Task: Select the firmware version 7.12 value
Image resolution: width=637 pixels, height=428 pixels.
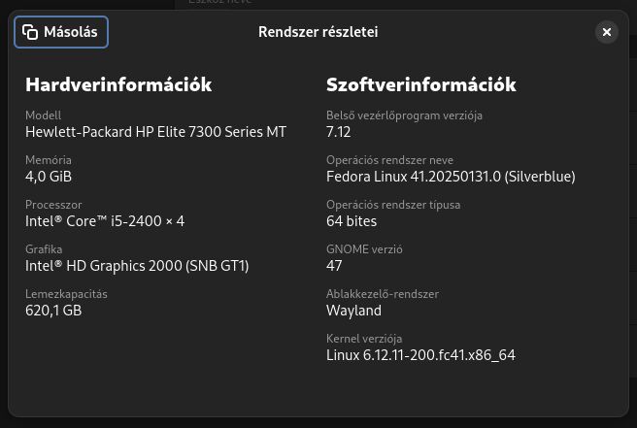Action: (x=338, y=132)
